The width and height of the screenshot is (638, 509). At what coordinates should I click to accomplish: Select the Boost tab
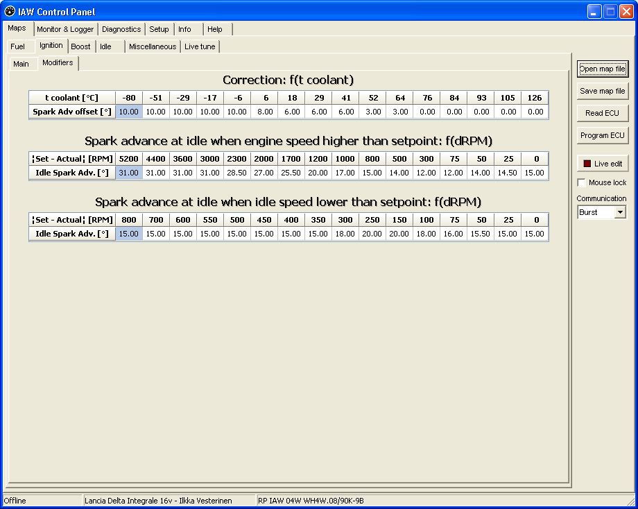coord(80,46)
